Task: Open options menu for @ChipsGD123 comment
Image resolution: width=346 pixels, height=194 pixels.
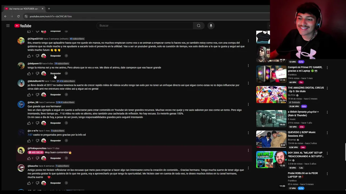Action: click(248, 41)
